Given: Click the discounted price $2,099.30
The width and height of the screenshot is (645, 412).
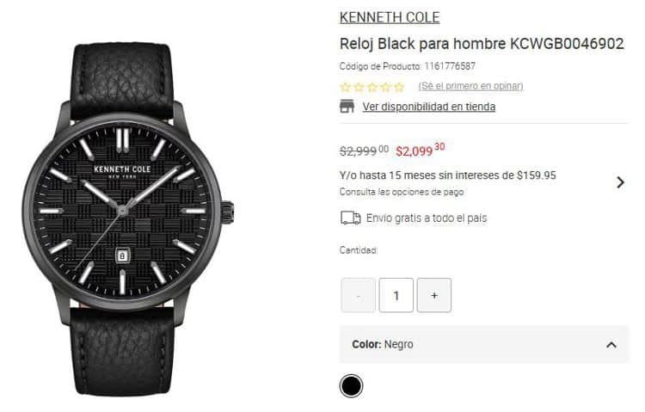Looking at the screenshot, I should point(420,151).
